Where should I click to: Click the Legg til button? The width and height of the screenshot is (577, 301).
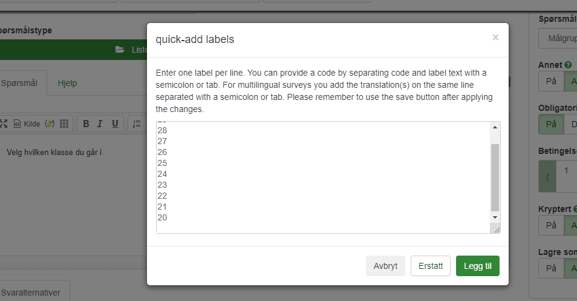[477, 266]
